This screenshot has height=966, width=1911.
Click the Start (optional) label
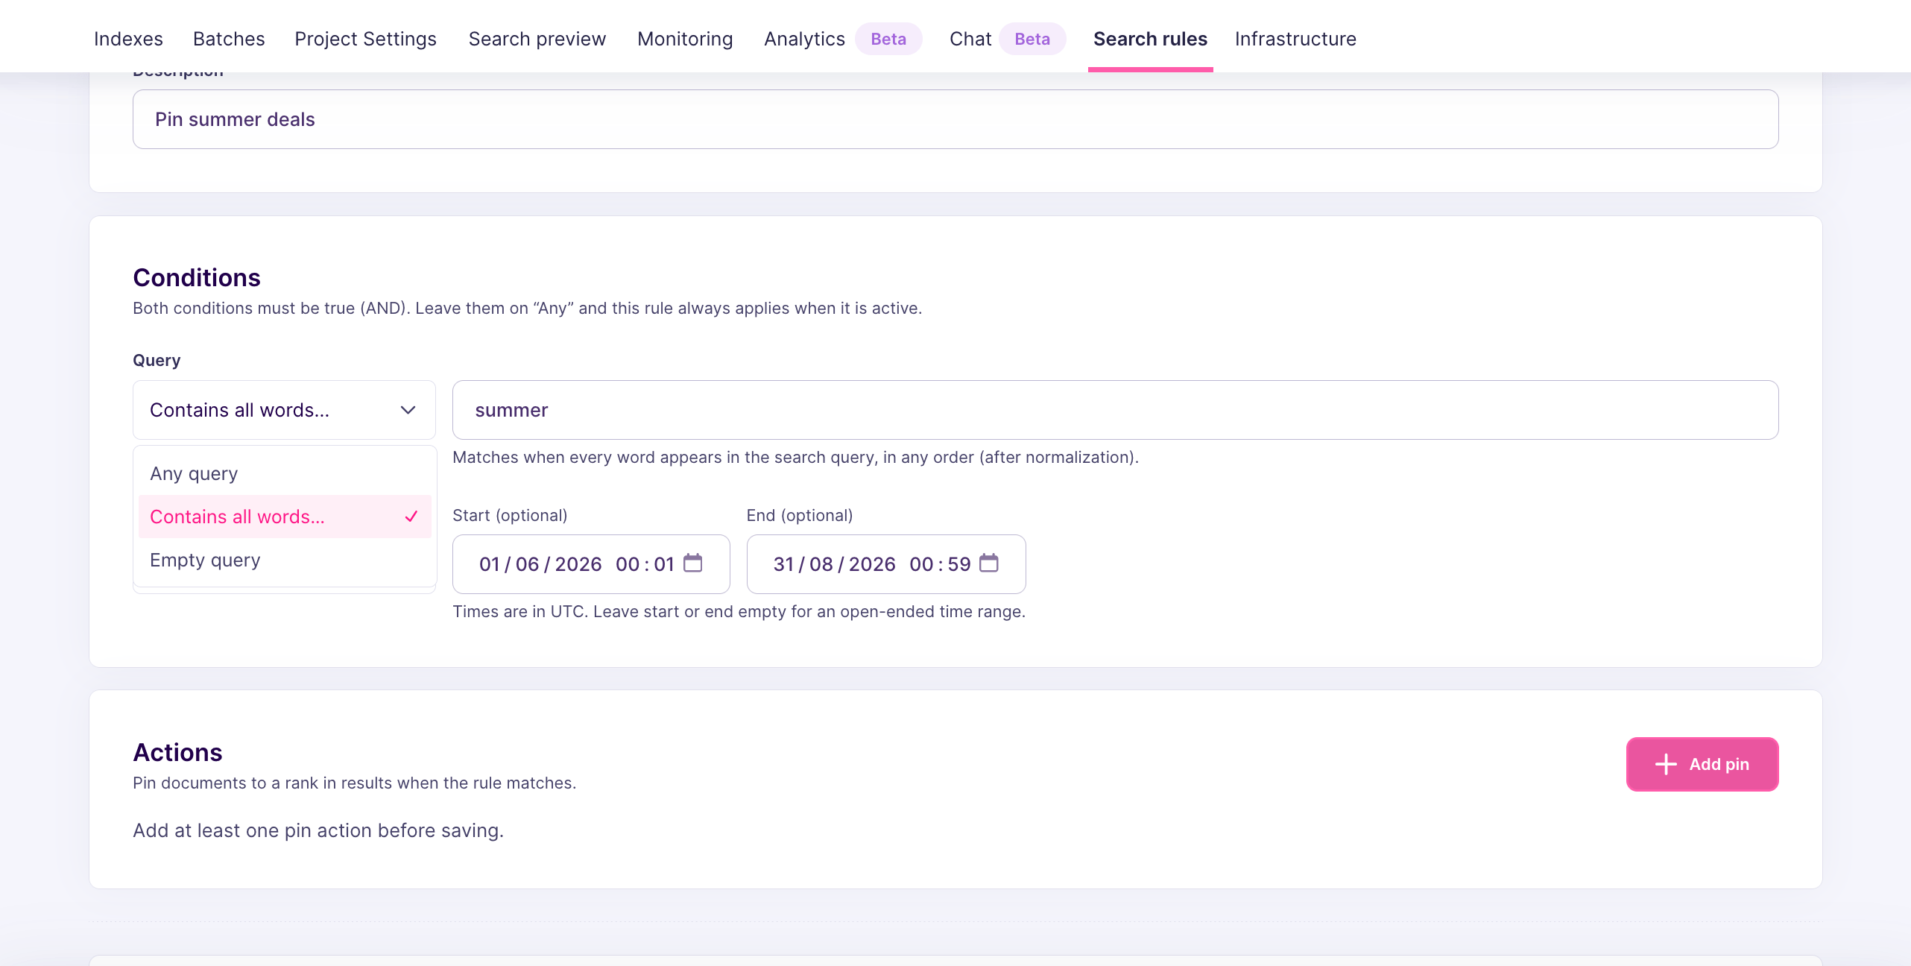(x=510, y=515)
